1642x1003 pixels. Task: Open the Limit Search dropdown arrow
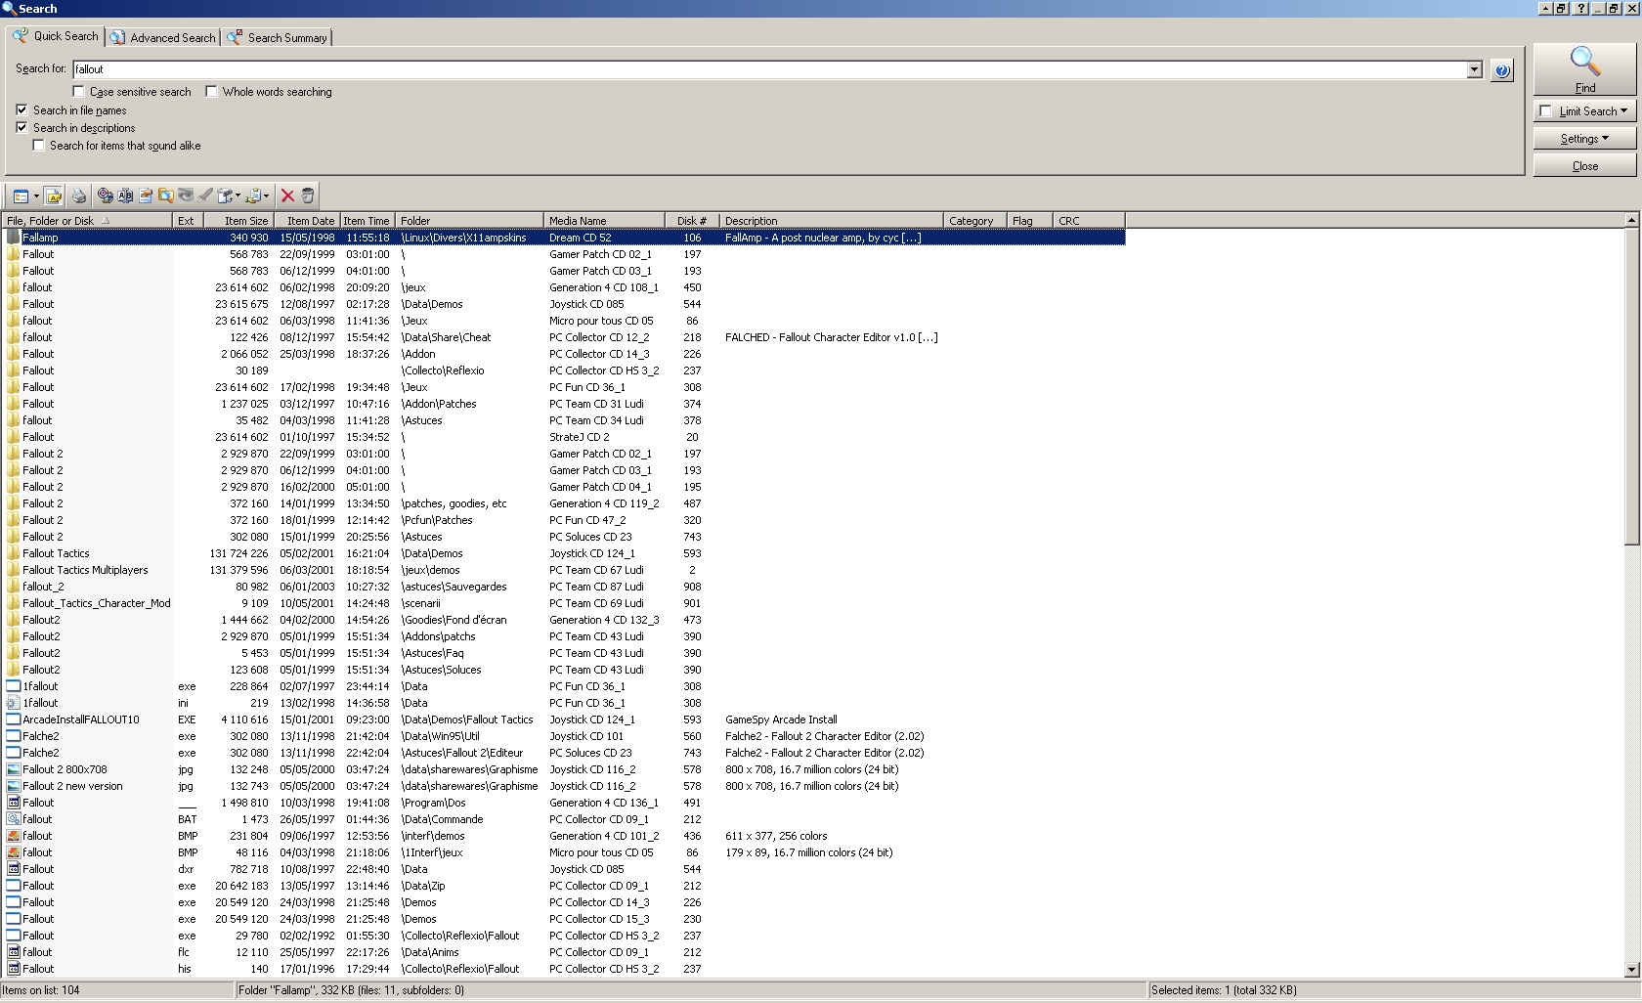tap(1623, 111)
